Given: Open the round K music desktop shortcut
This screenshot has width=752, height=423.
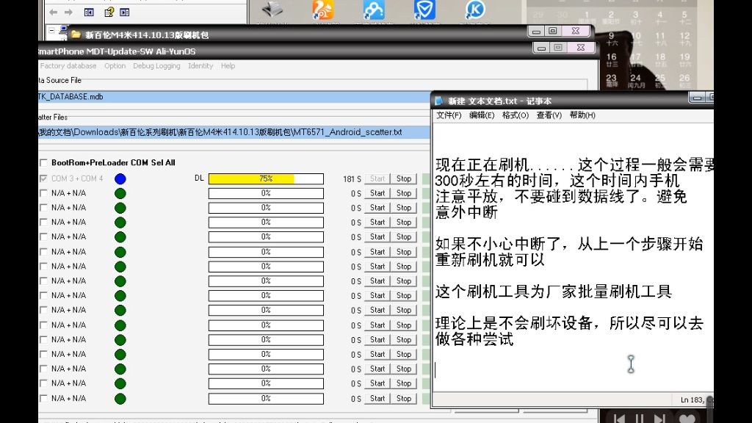Looking at the screenshot, I should coord(475,10).
